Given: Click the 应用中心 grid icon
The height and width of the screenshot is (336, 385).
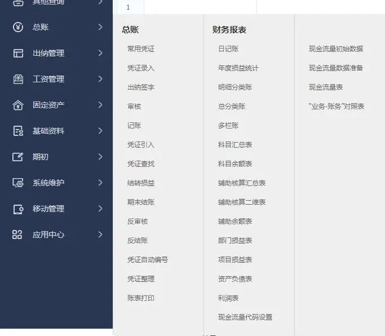Looking at the screenshot, I should click(x=17, y=235).
